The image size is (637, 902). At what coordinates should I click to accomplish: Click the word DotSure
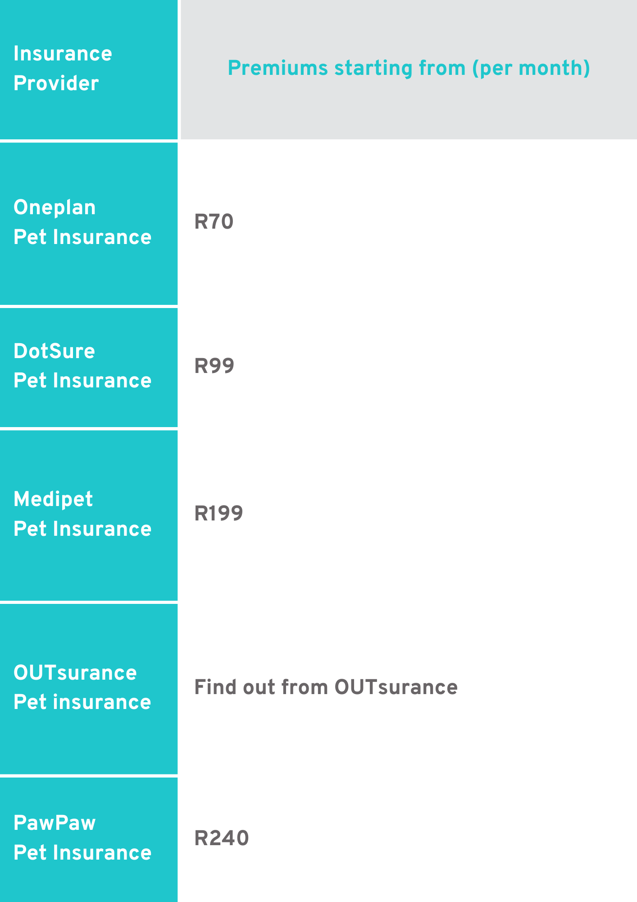54,351
